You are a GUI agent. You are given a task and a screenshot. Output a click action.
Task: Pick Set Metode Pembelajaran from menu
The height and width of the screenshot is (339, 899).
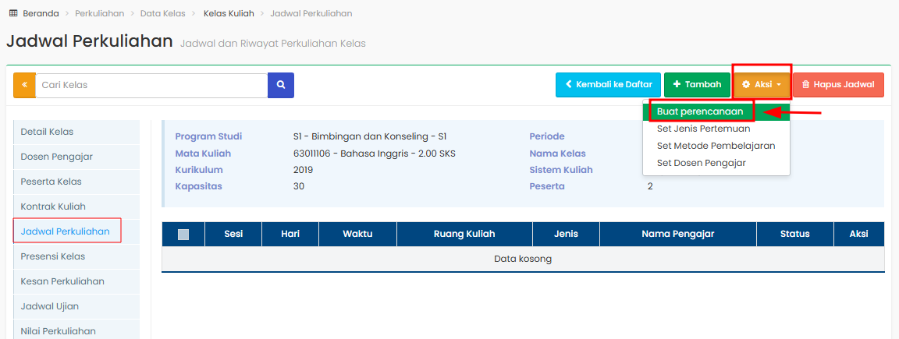(x=716, y=146)
